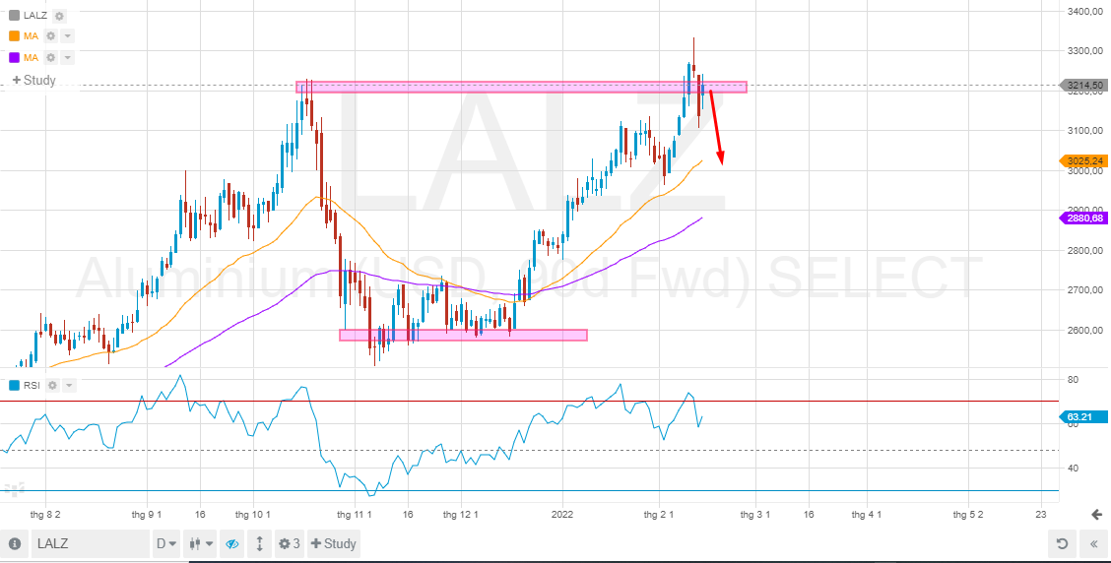1111x563 pixels.
Task: Click the 2600,00 price axis label
Action: pyautogui.click(x=1084, y=331)
